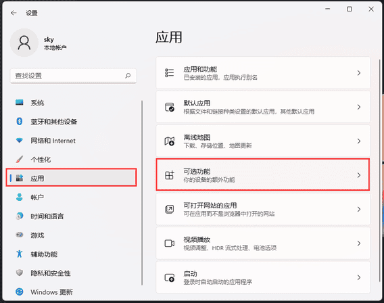Click the list icon for 应用和功能
Screen dimensions: 384x303
click(x=170, y=73)
